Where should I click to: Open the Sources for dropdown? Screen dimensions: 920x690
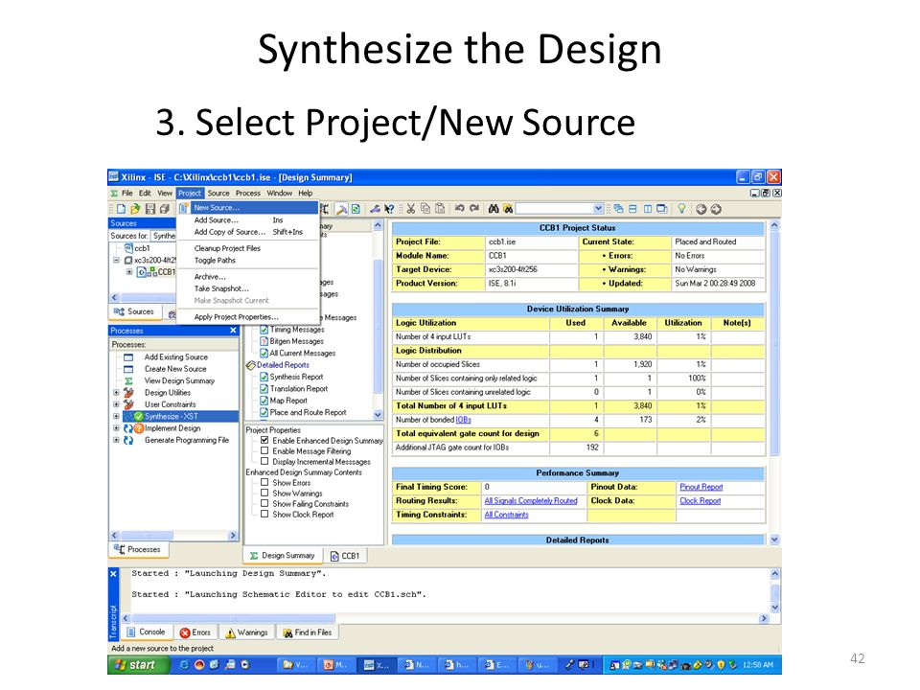163,236
